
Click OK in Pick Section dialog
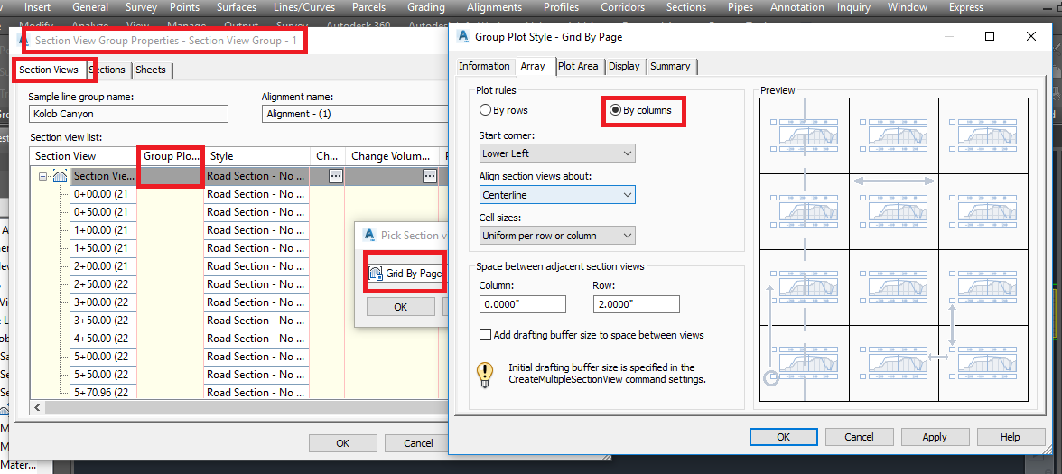click(x=401, y=307)
